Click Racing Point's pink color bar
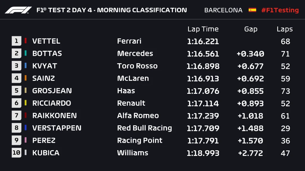 pos(26,140)
